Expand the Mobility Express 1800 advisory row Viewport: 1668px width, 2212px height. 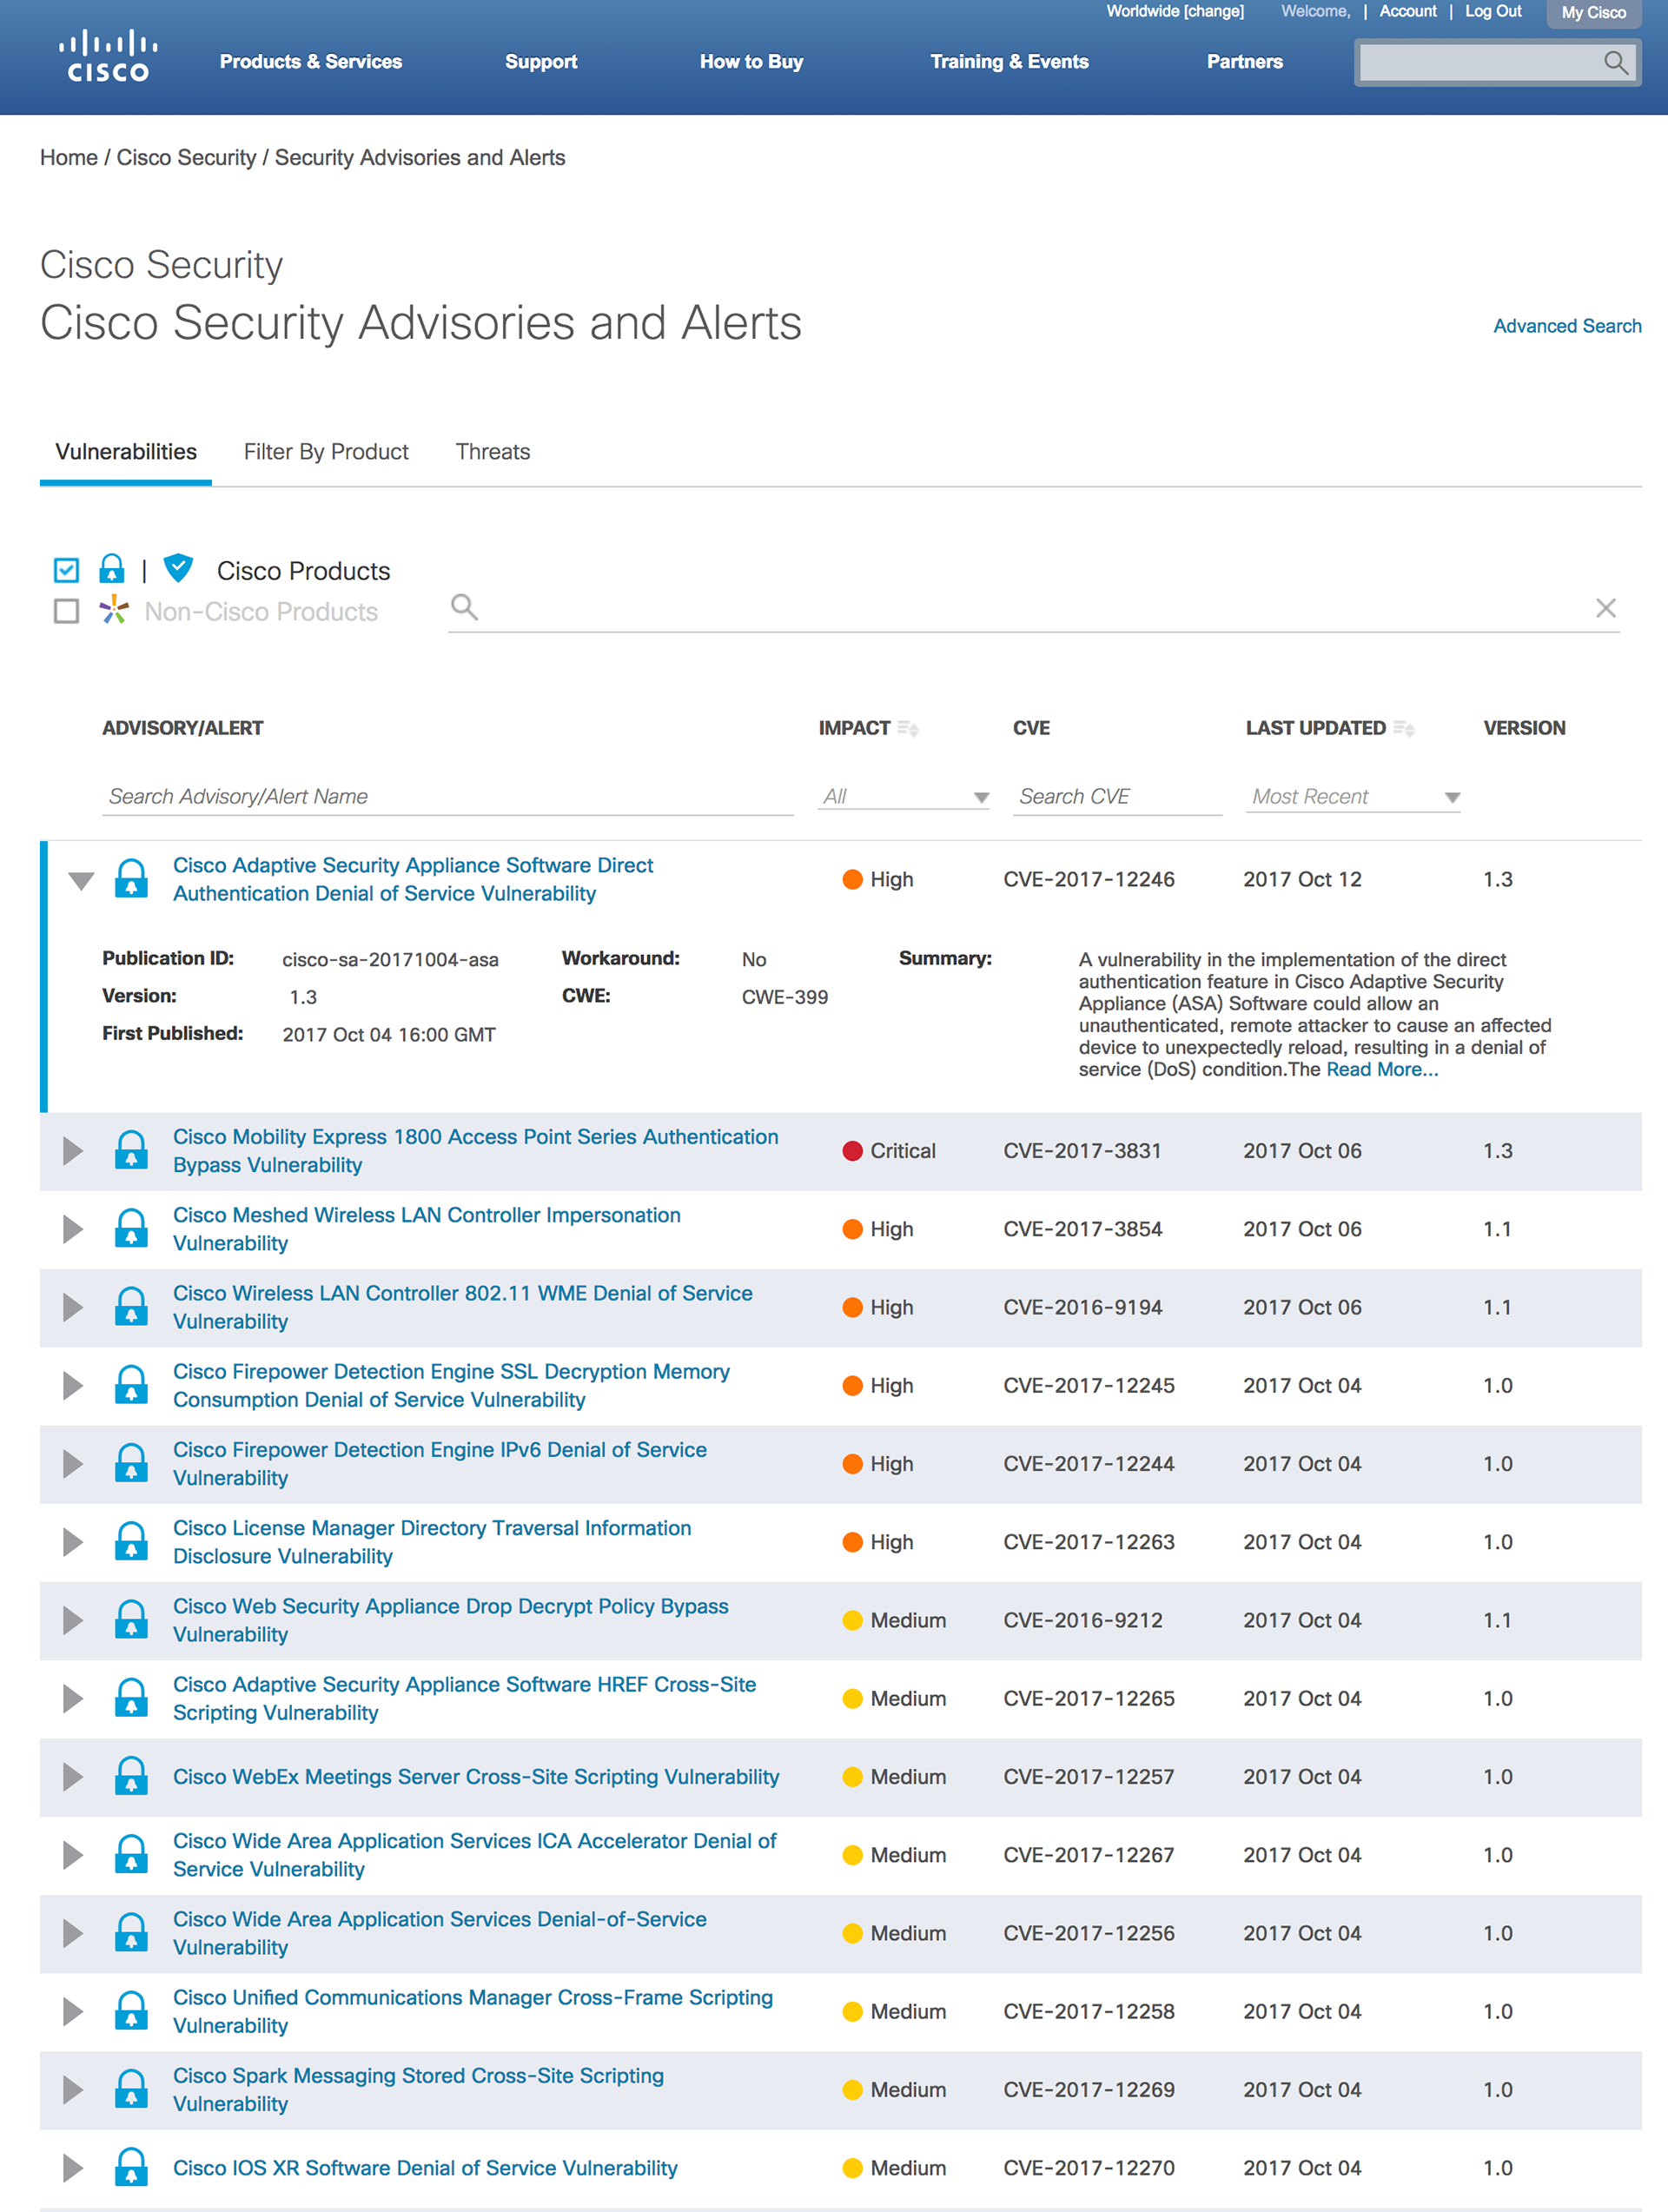(73, 1151)
